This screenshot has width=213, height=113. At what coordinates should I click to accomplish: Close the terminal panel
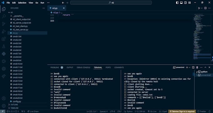click(210, 67)
